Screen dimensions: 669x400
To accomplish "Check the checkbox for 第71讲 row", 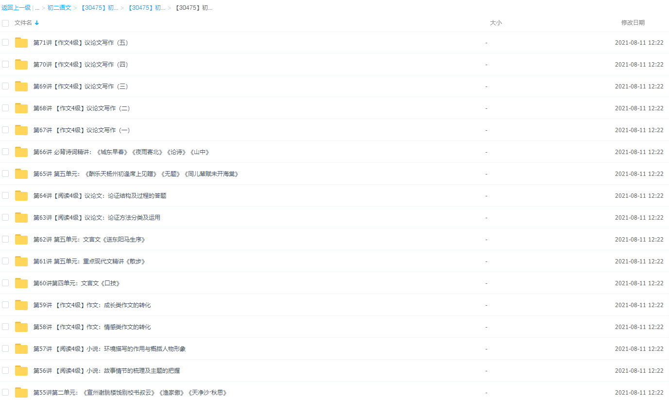I will 5,42.
